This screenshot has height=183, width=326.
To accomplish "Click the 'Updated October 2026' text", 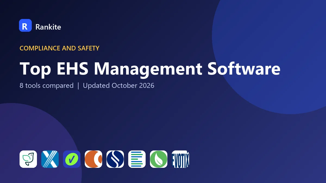I will [118, 86].
